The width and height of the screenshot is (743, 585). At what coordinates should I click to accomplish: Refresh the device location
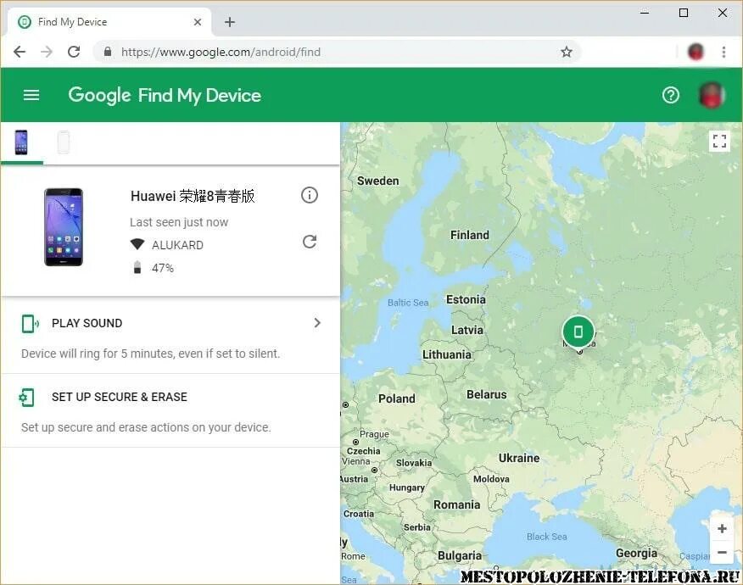tap(310, 242)
